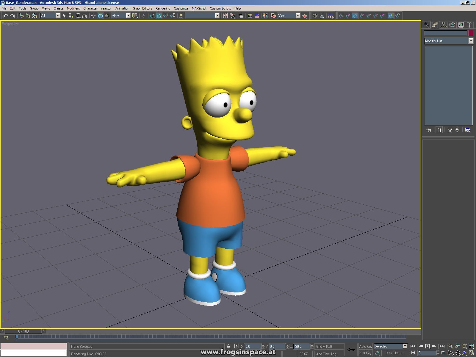This screenshot has width=476, height=357.
Task: Click the Undo arrow icon
Action: 5,16
